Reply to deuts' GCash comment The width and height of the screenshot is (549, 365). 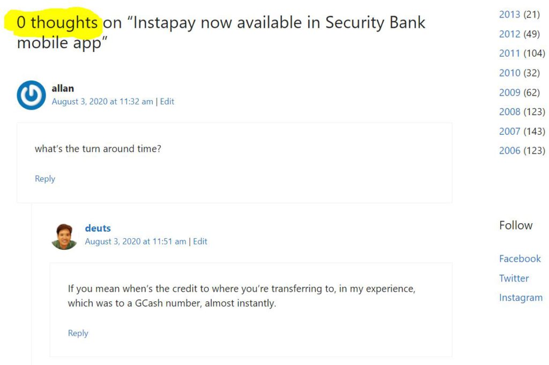78,333
